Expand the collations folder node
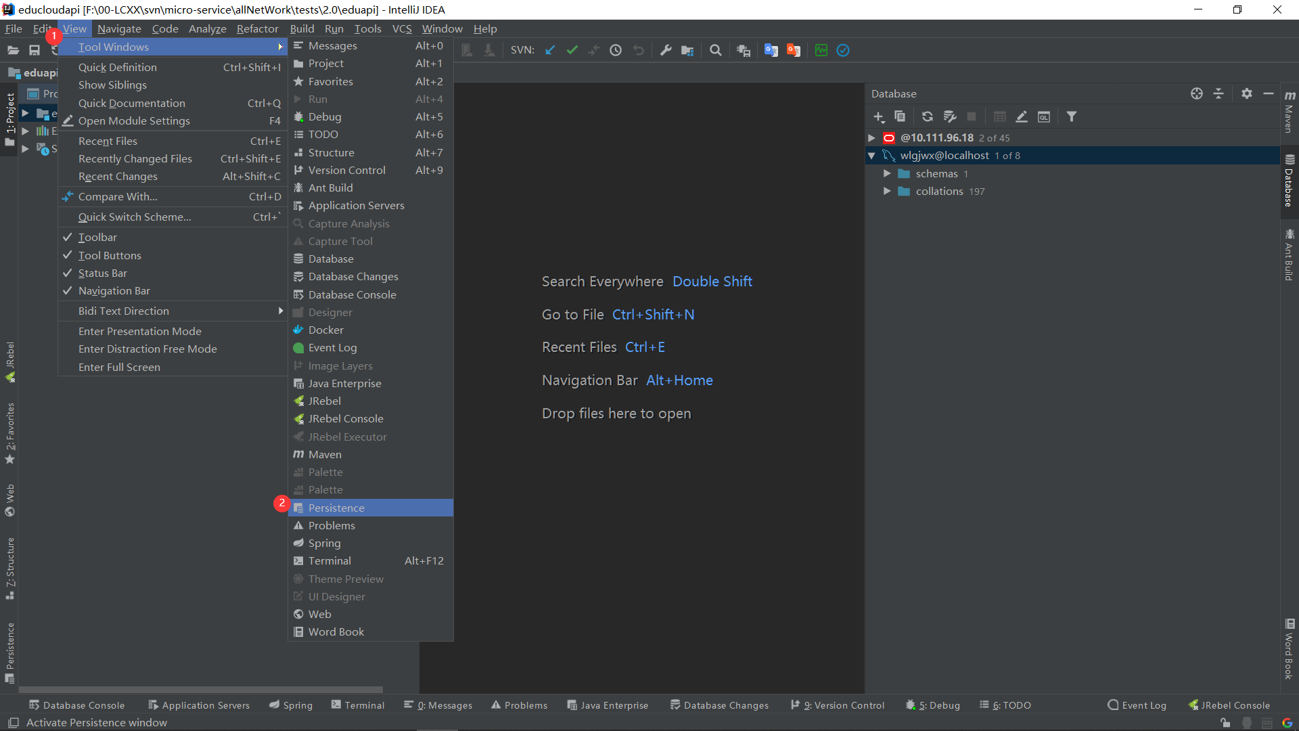 (x=887, y=191)
